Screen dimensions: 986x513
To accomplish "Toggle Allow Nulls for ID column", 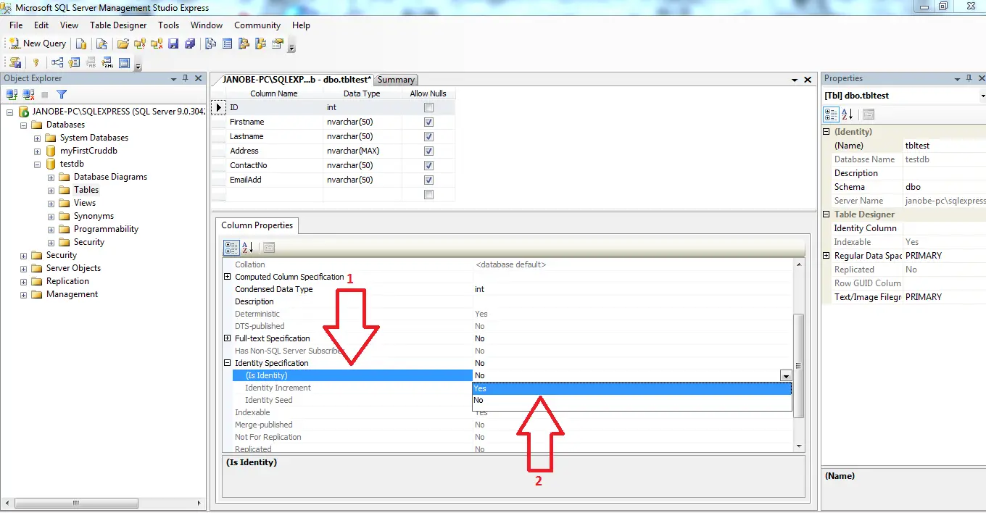I will point(428,107).
